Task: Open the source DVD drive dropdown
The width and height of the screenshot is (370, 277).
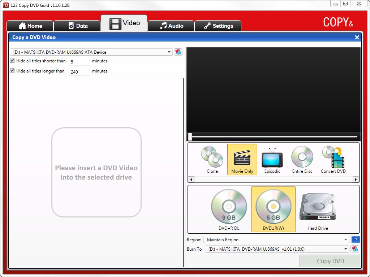Action: click(169, 52)
